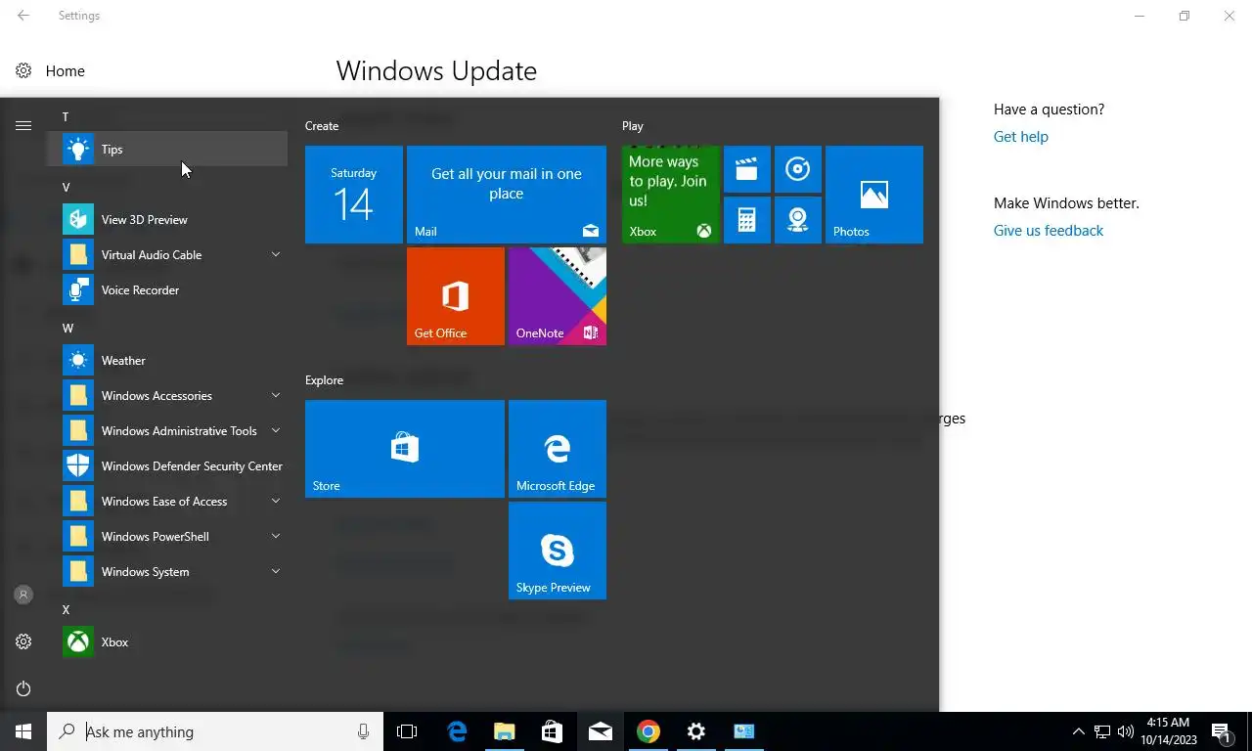Expand Windows Administrative Tools folder

[167, 431]
